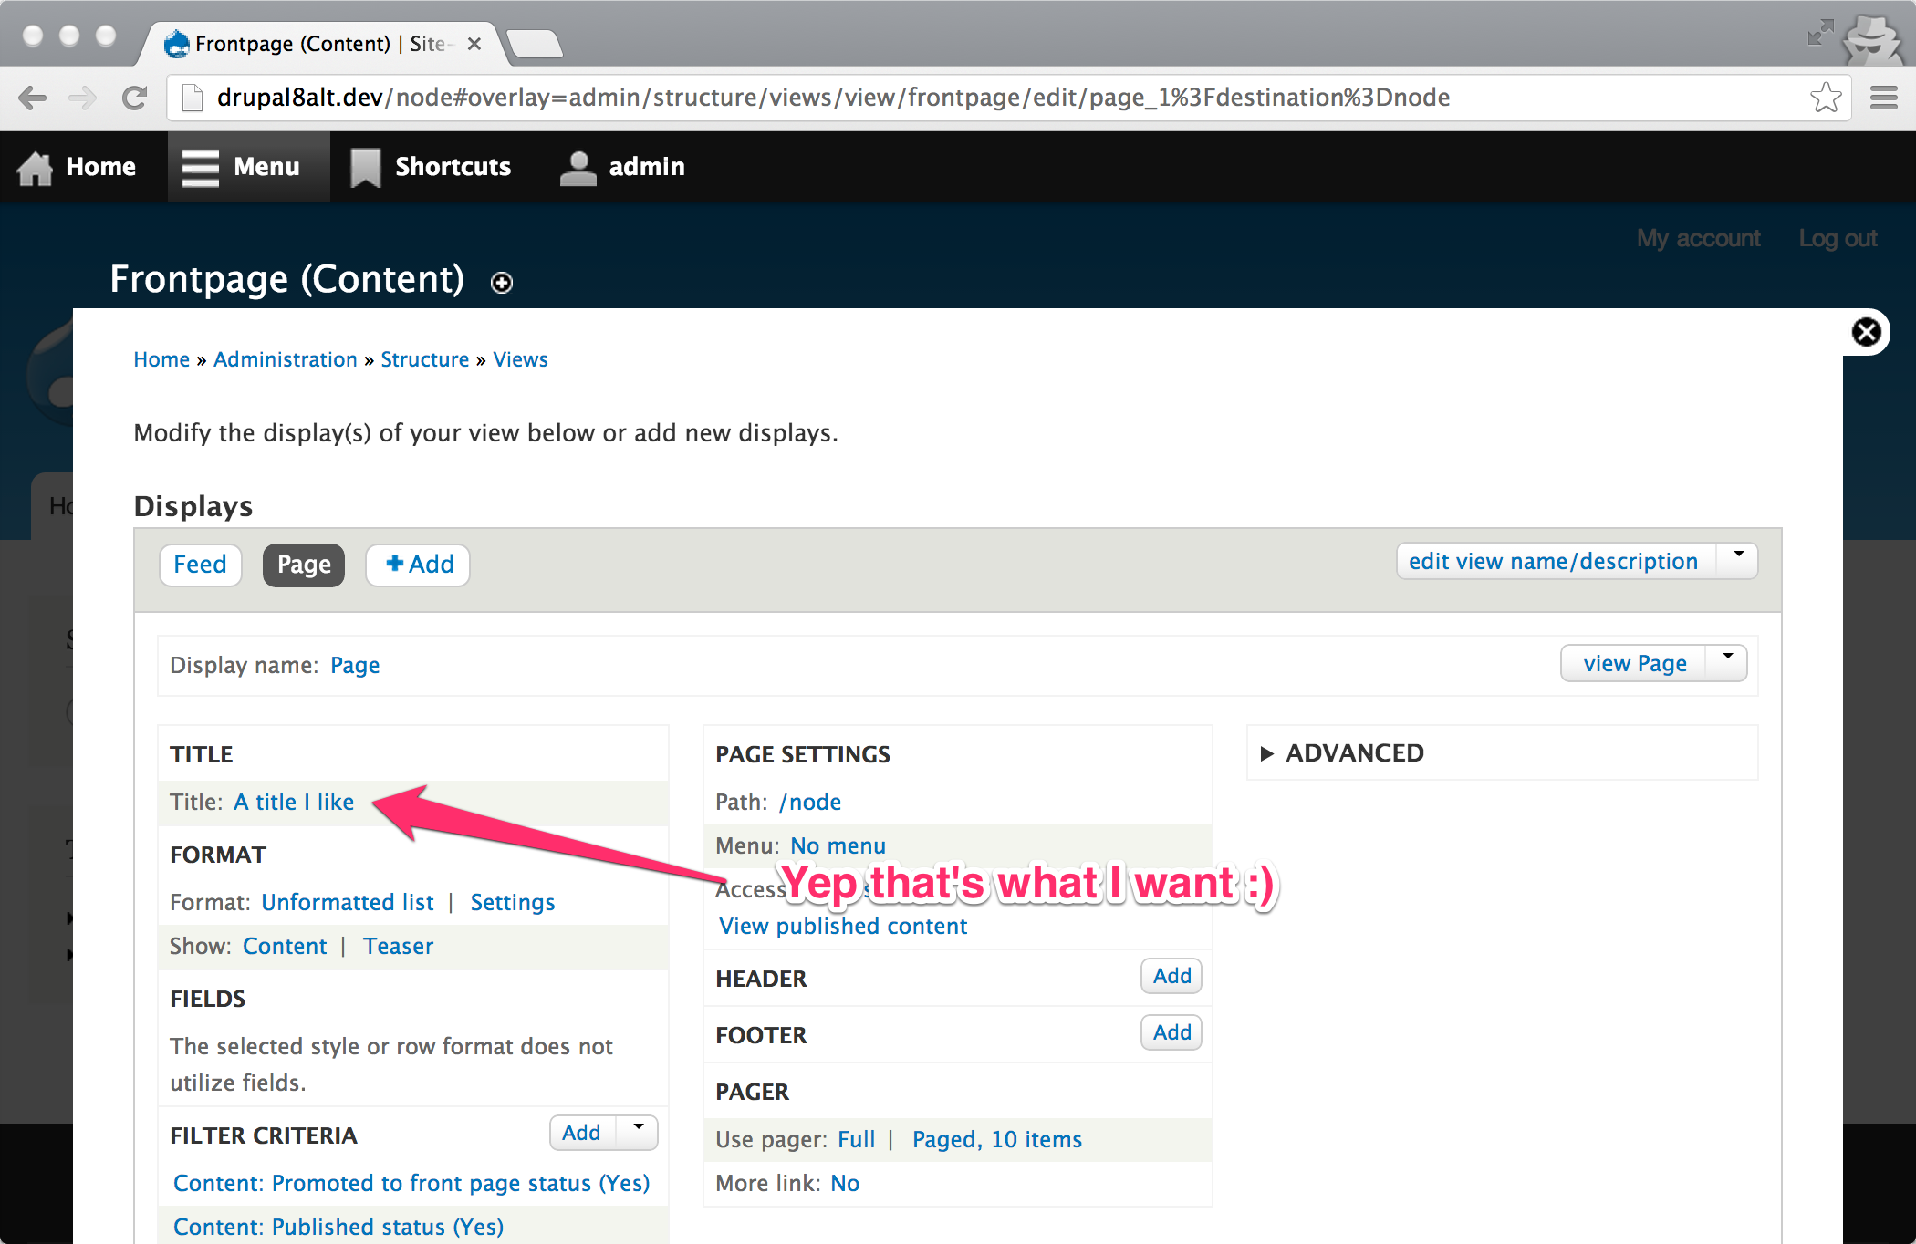The height and width of the screenshot is (1244, 1916).
Task: Click edit view name/description
Action: [1554, 561]
